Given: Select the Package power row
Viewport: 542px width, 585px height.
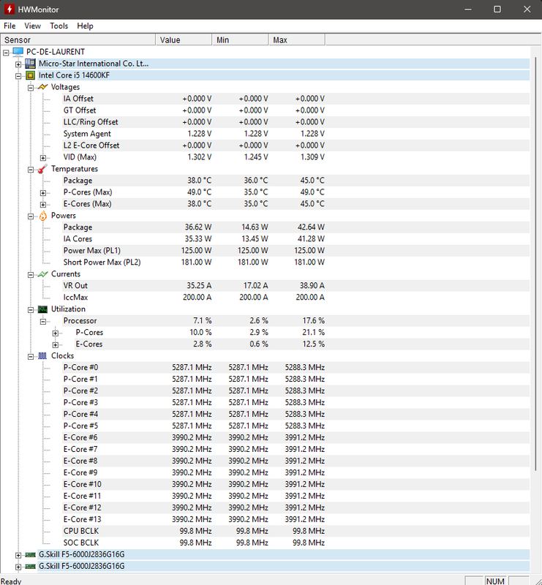Looking at the screenshot, I should point(296,227).
